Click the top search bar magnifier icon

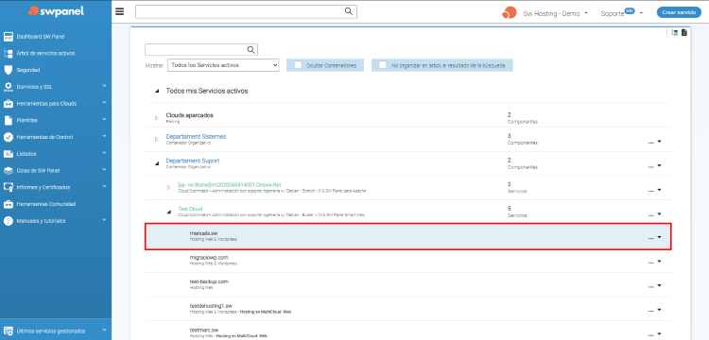coord(348,11)
